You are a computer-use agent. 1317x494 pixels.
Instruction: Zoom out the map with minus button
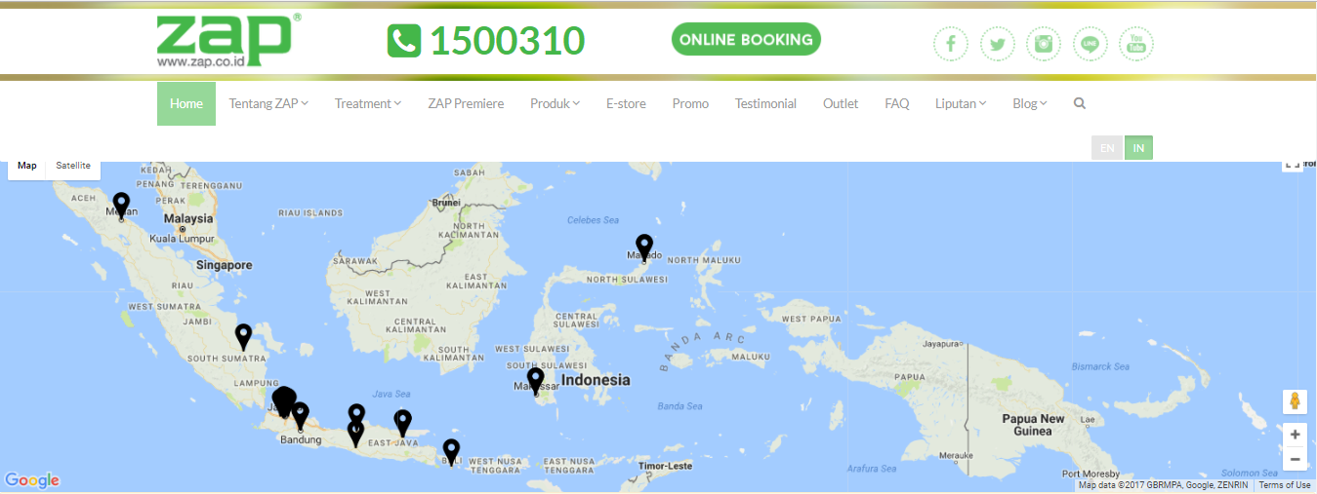tap(1295, 458)
